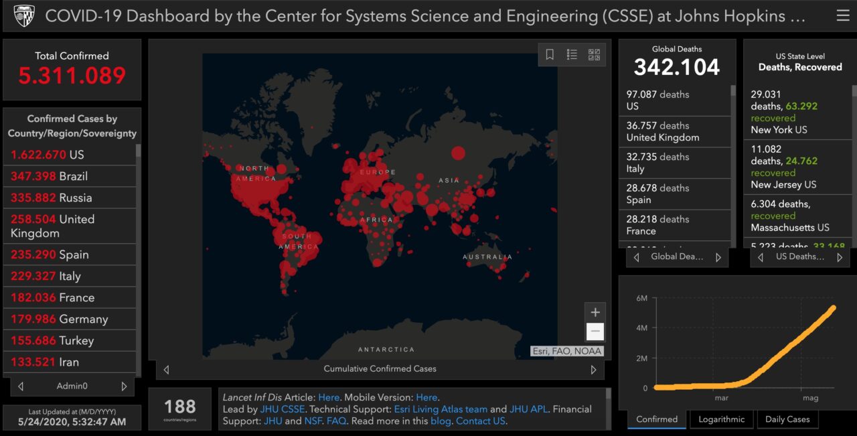Open the NSF link
The height and width of the screenshot is (436, 857).
pyautogui.click(x=315, y=421)
